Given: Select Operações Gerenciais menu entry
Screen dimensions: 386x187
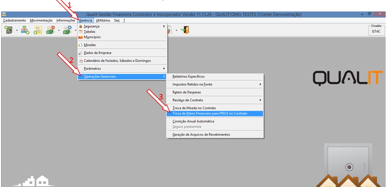Looking at the screenshot, I should [122, 76].
